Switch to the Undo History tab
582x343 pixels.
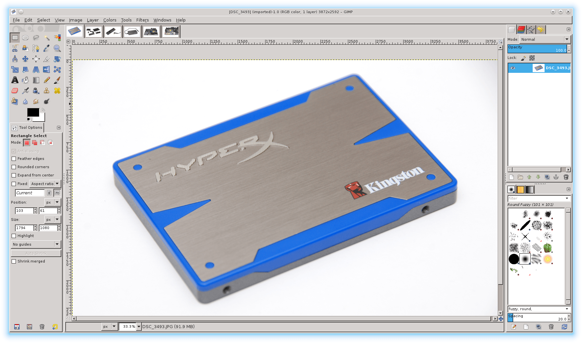tap(541, 30)
